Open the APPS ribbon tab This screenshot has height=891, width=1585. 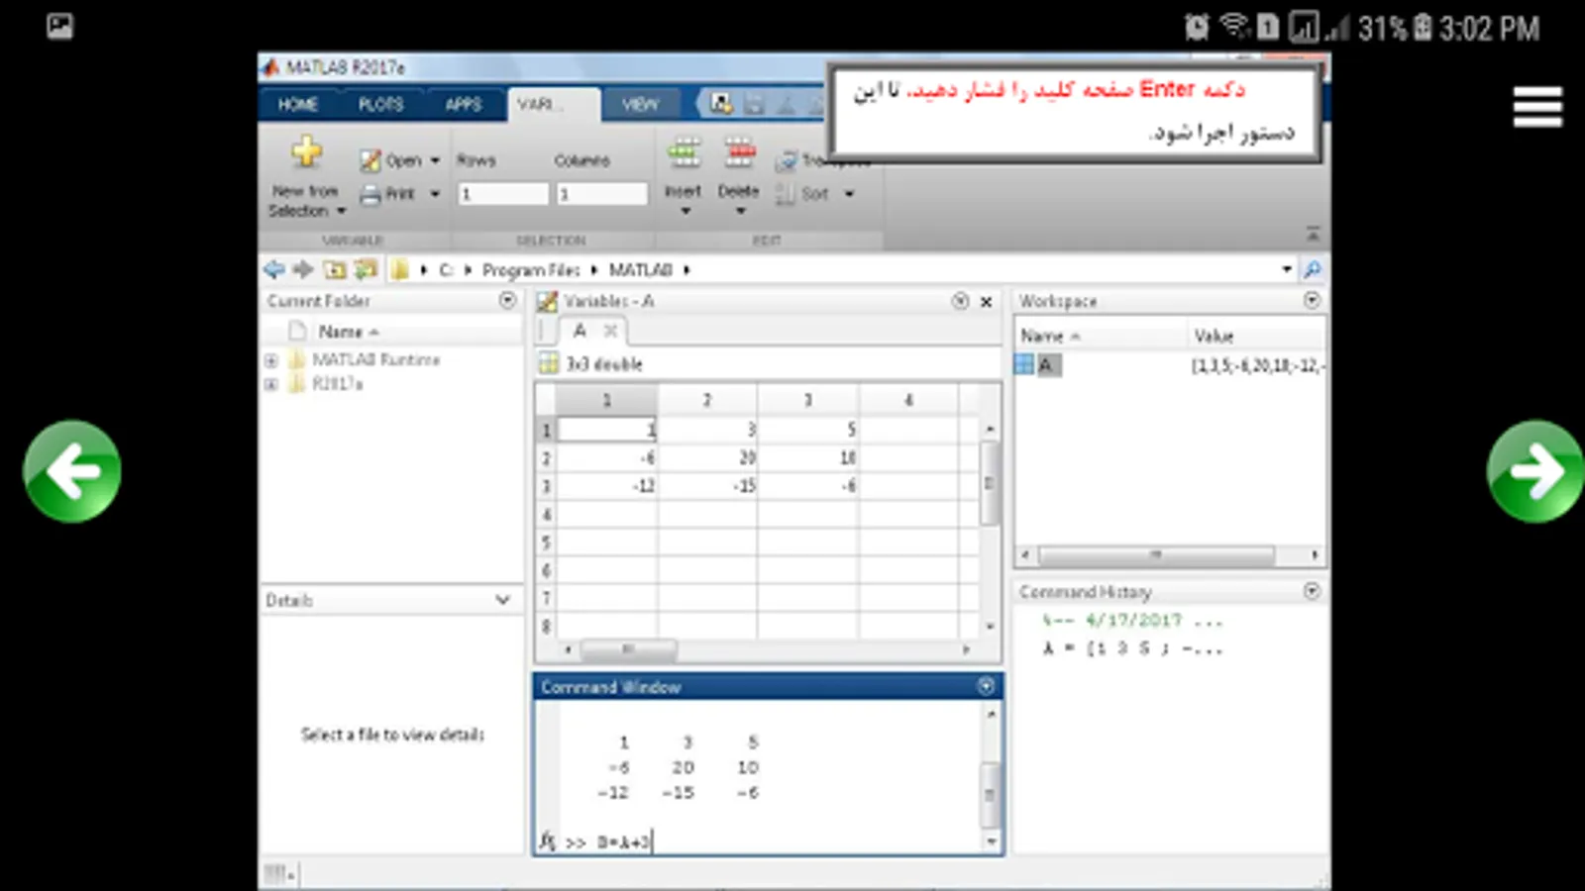pyautogui.click(x=463, y=104)
